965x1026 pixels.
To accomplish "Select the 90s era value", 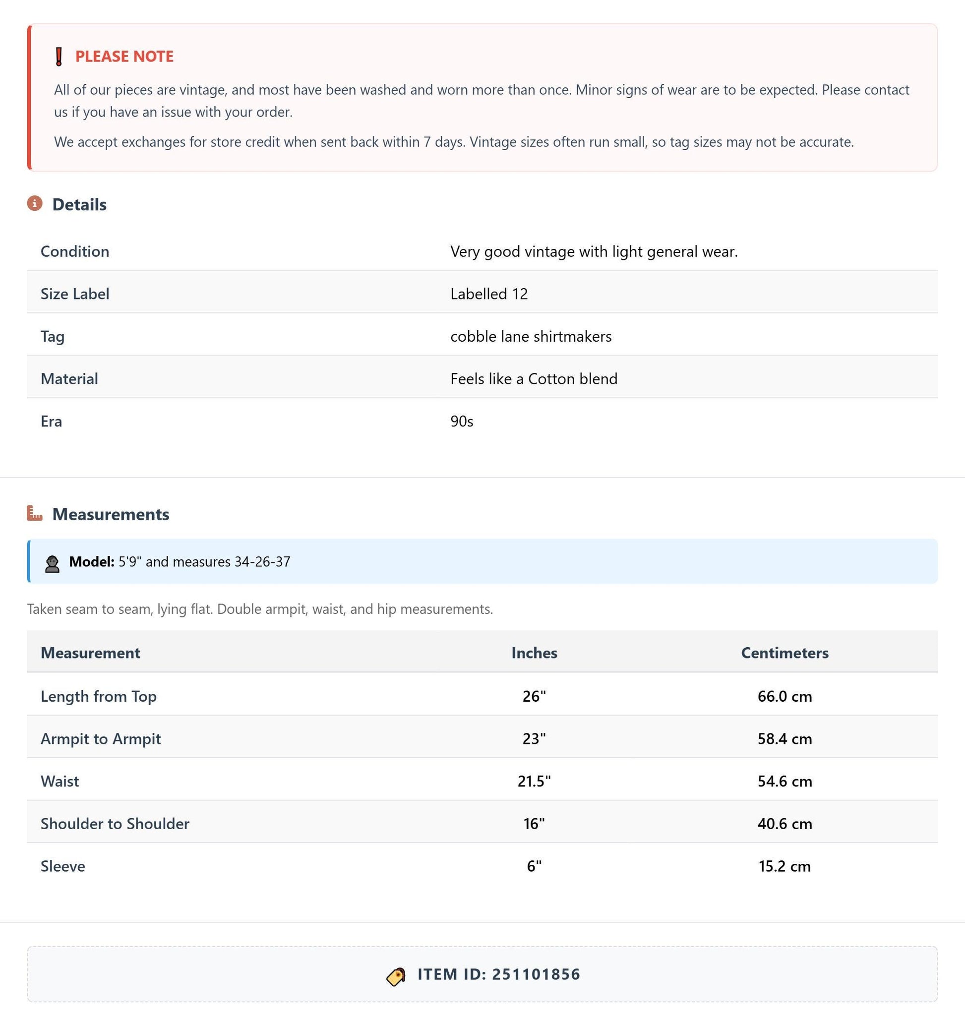I will coord(462,421).
